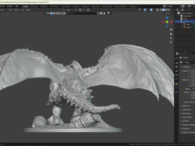Click the Scene Collection icon in outliner
The height and width of the screenshot is (146, 195).
[179, 13]
